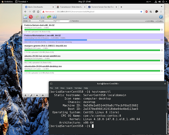Bookmark page with star icon

(x=141, y=12)
